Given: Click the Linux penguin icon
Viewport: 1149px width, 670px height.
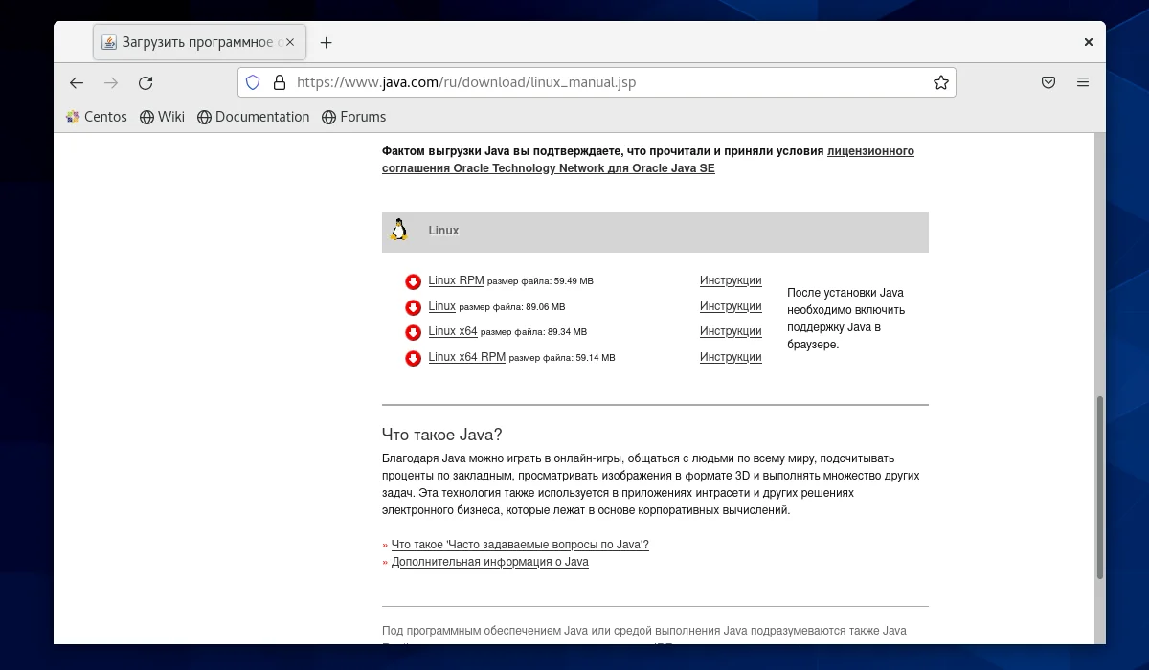Looking at the screenshot, I should [x=399, y=230].
